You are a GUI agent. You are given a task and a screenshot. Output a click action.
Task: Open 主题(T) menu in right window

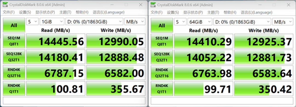pos(213,12)
